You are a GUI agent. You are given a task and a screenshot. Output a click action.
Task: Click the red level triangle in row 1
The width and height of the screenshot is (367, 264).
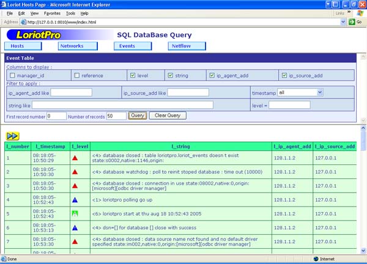click(x=75, y=158)
